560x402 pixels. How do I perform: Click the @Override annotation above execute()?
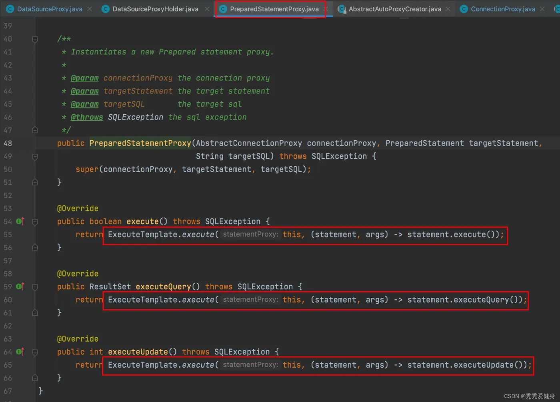tap(78, 208)
